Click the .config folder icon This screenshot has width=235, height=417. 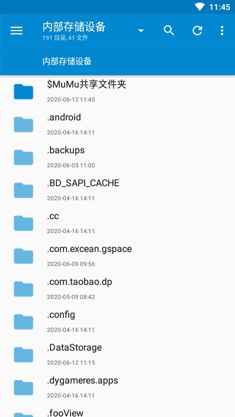(23, 322)
